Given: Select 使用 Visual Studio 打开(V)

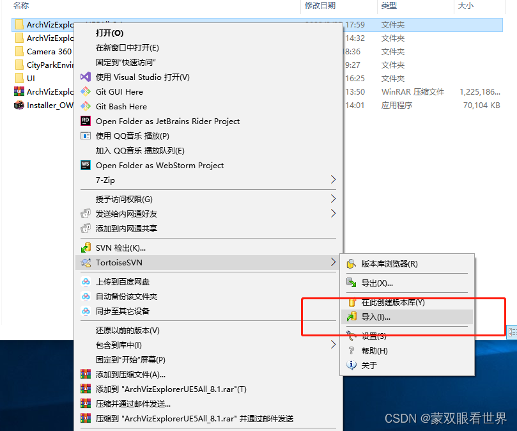Looking at the screenshot, I should [143, 77].
